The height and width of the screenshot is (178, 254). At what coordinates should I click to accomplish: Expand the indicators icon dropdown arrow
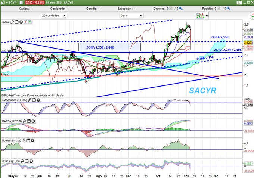point(207,16)
